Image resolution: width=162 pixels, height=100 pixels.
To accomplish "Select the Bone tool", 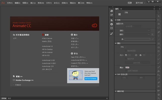I will click(x=159, y=67).
